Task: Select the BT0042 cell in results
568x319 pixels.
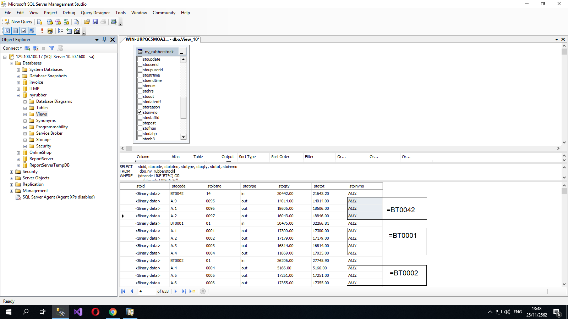Action: (187, 194)
